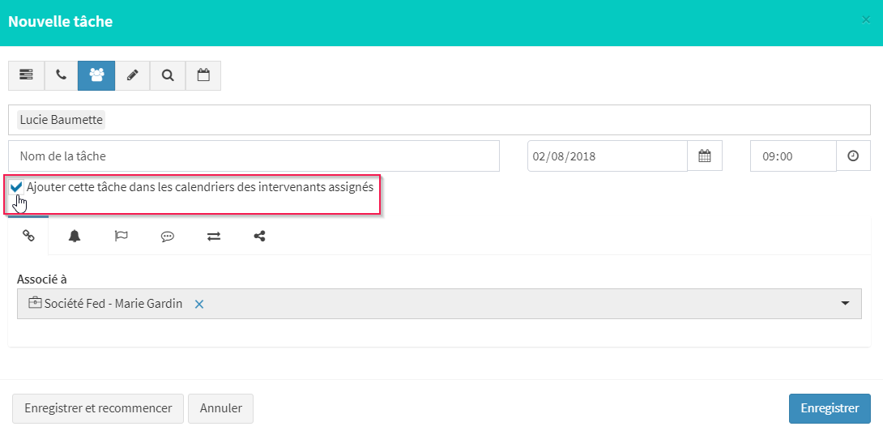Click the Nom de la tâche field
Image resolution: width=883 pixels, height=435 pixels.
(254, 156)
